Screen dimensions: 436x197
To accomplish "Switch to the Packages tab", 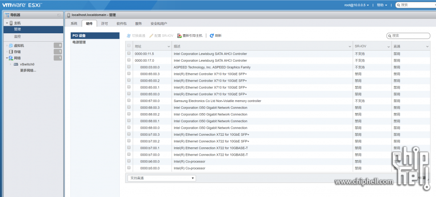I will coord(122,24).
